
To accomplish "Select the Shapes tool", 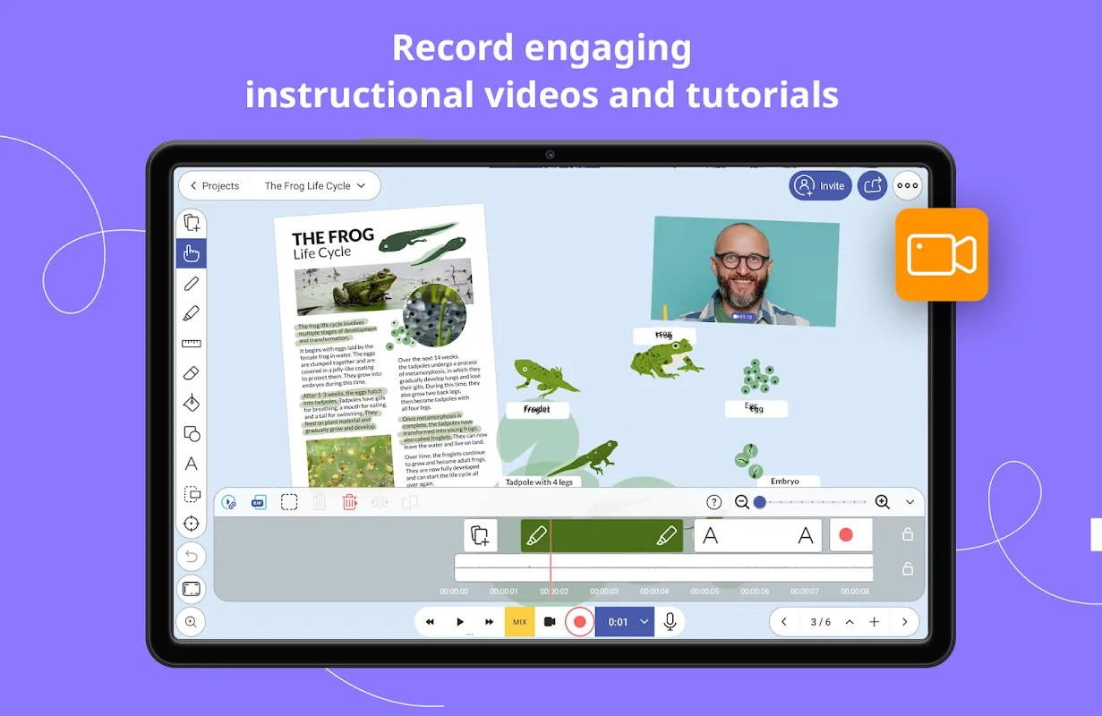I will [x=191, y=434].
